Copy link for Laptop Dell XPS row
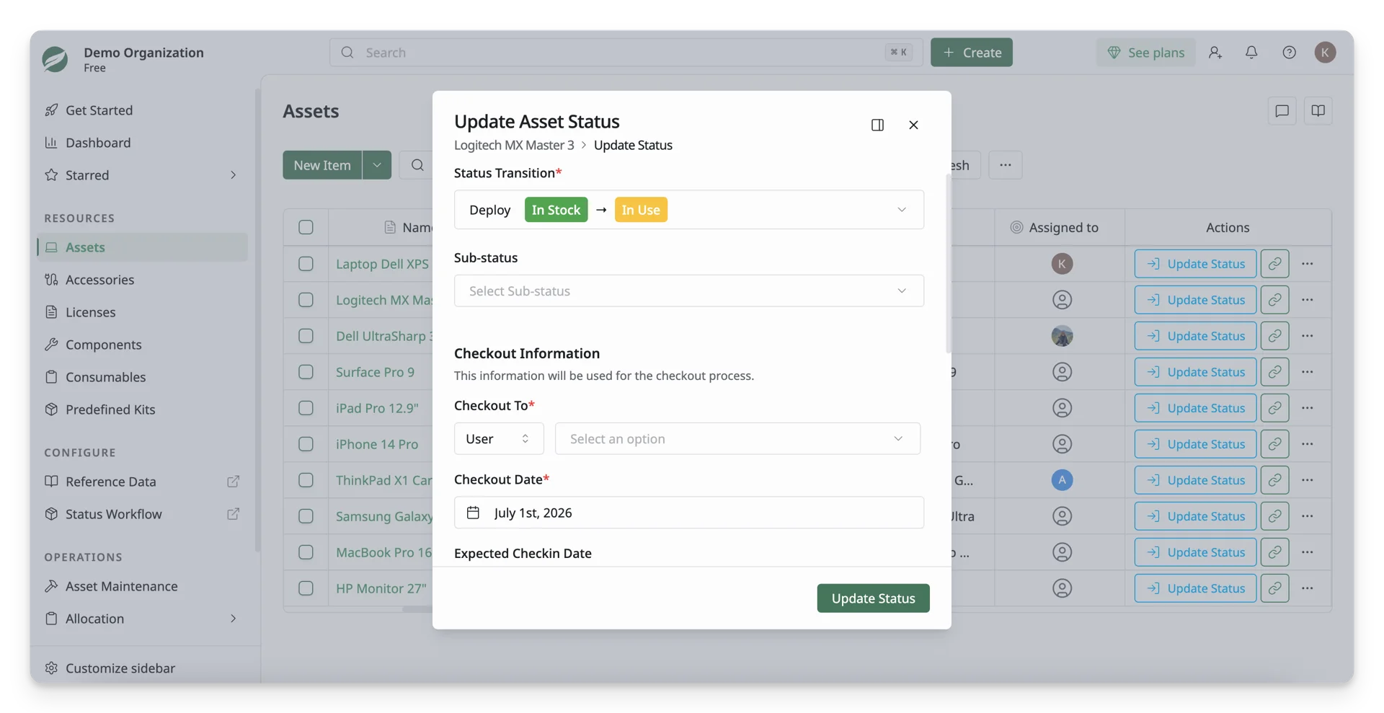The image size is (1384, 713). click(x=1274, y=264)
